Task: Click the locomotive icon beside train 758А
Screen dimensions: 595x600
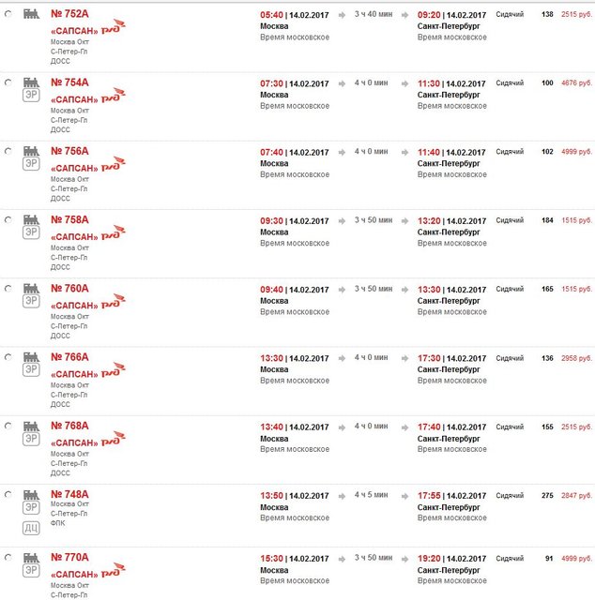Action: pyautogui.click(x=31, y=220)
